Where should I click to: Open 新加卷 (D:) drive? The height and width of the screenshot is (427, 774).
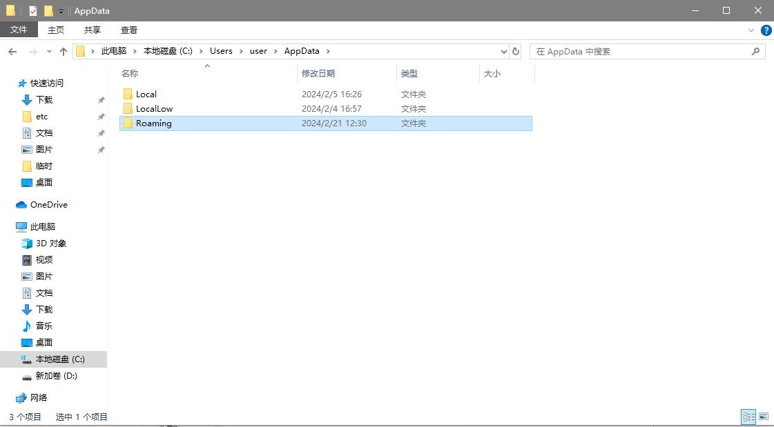click(56, 376)
